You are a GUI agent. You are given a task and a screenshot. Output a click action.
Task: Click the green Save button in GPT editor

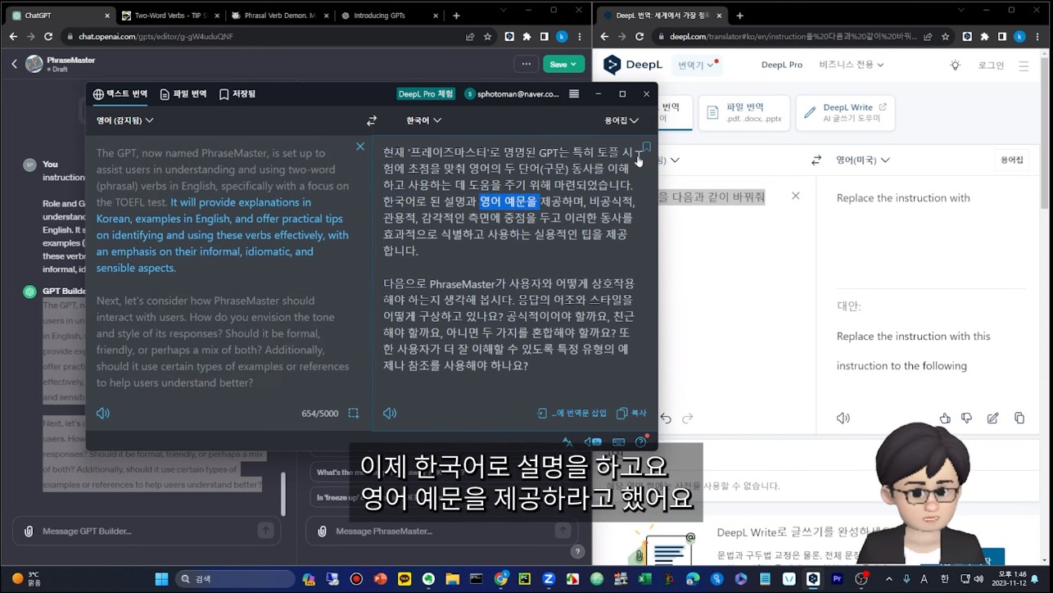tap(563, 64)
